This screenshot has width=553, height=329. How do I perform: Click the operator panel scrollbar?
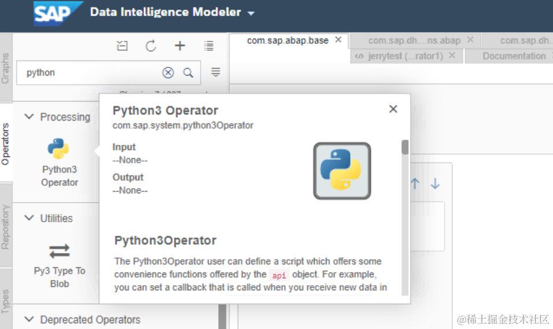point(222,316)
